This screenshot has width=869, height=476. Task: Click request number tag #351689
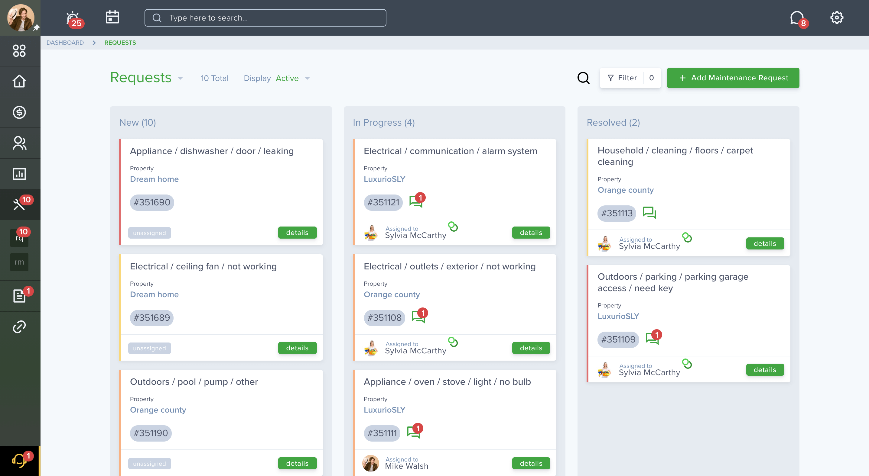tap(152, 318)
